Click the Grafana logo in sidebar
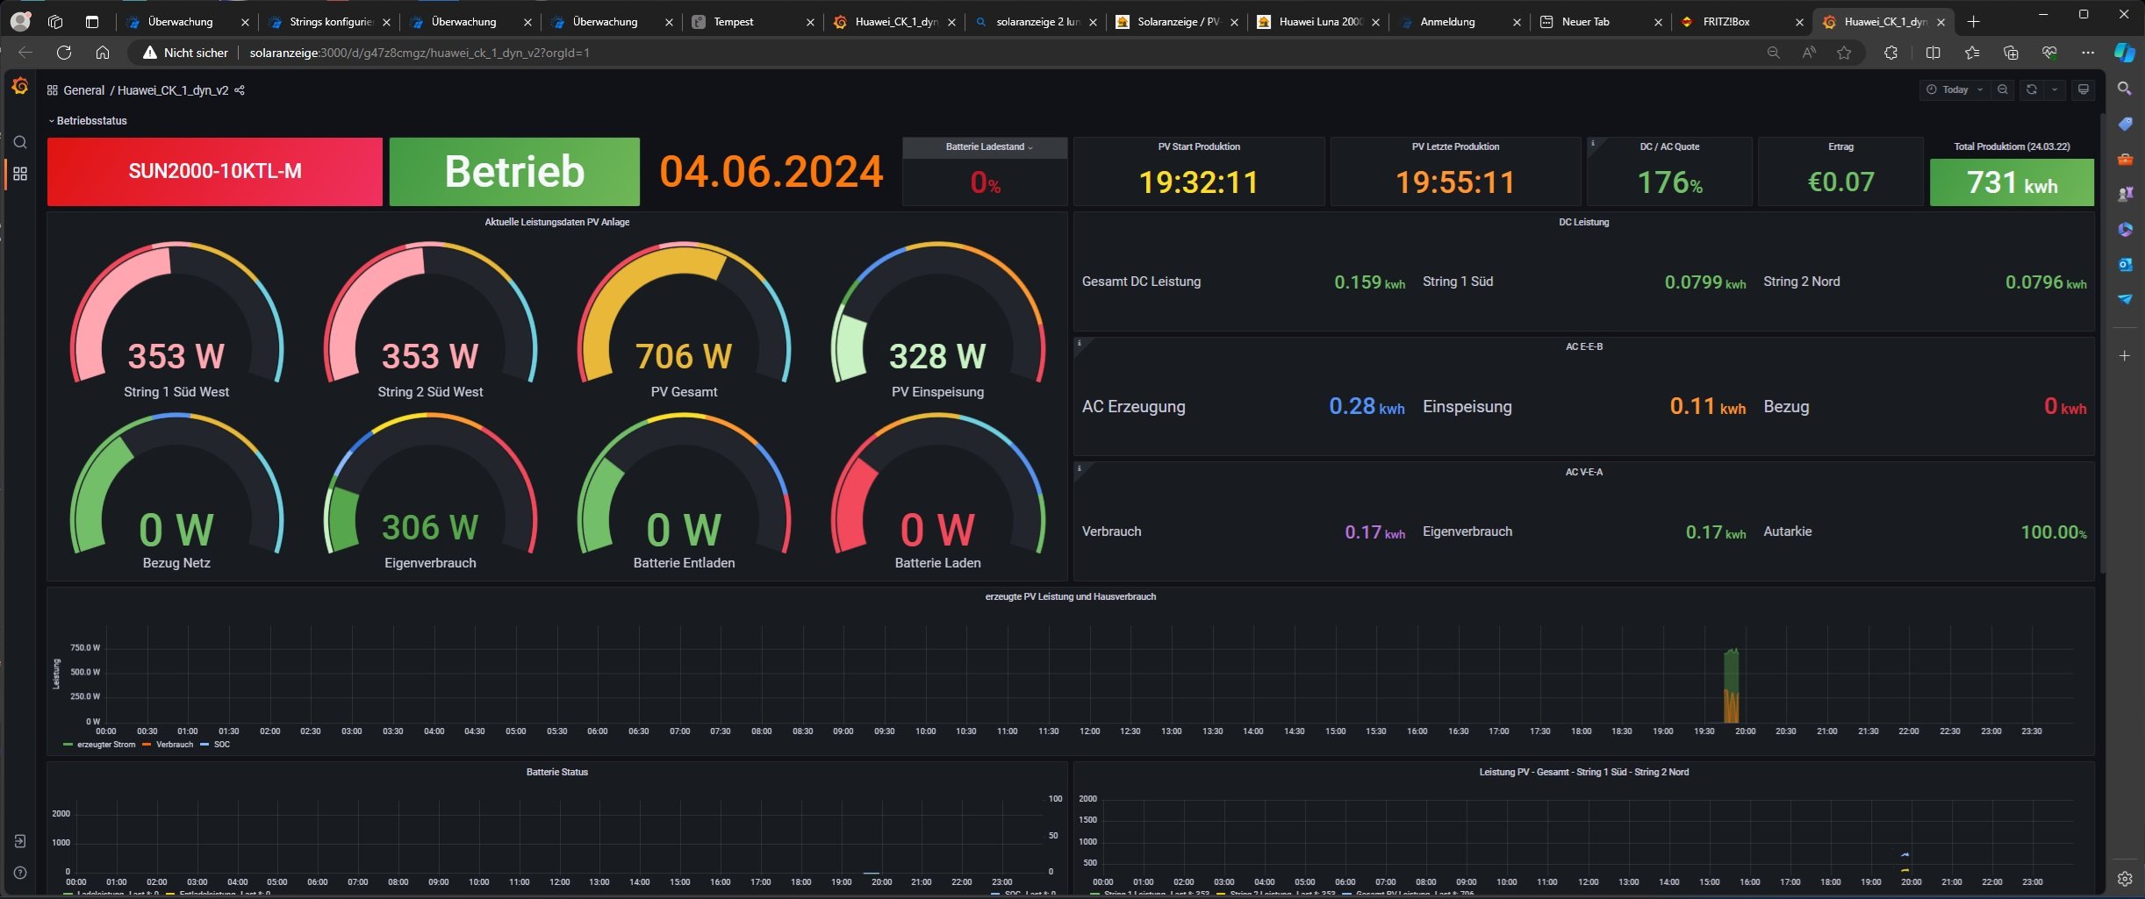The image size is (2145, 899). (19, 86)
